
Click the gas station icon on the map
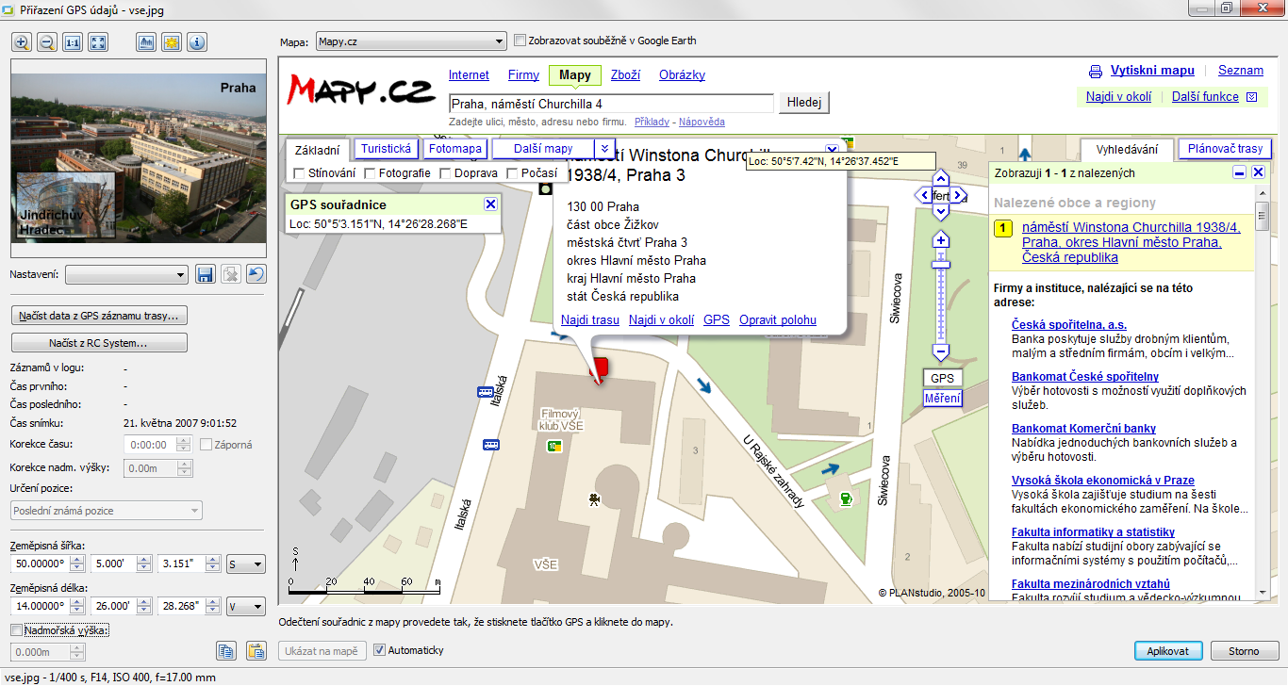point(848,498)
